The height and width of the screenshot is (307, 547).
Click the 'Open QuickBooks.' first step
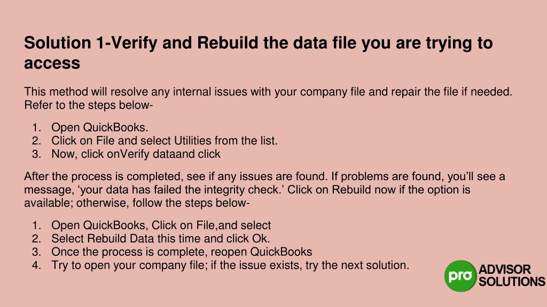pyautogui.click(x=100, y=127)
